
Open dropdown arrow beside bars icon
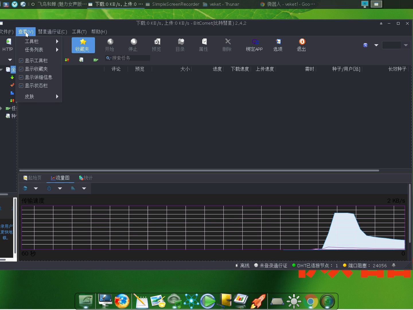tap(84, 188)
